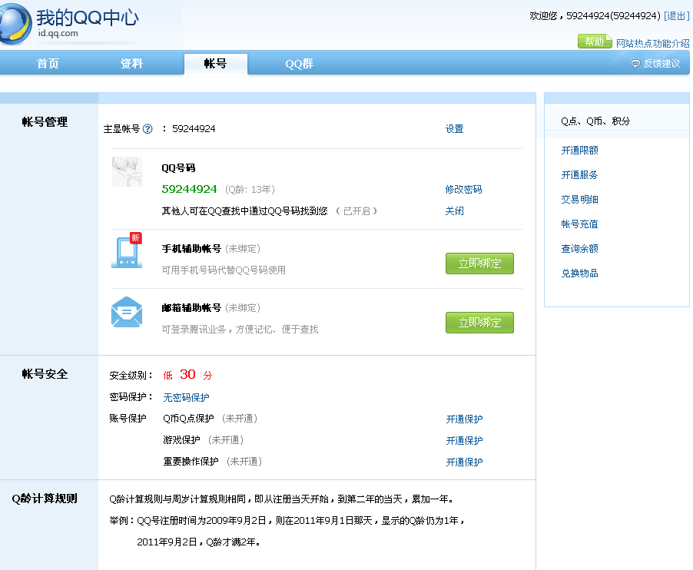The width and height of the screenshot is (693, 570).
Task: Open 查询余额 in the sidebar
Action: click(x=579, y=249)
